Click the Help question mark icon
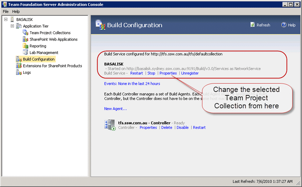 click(284, 25)
